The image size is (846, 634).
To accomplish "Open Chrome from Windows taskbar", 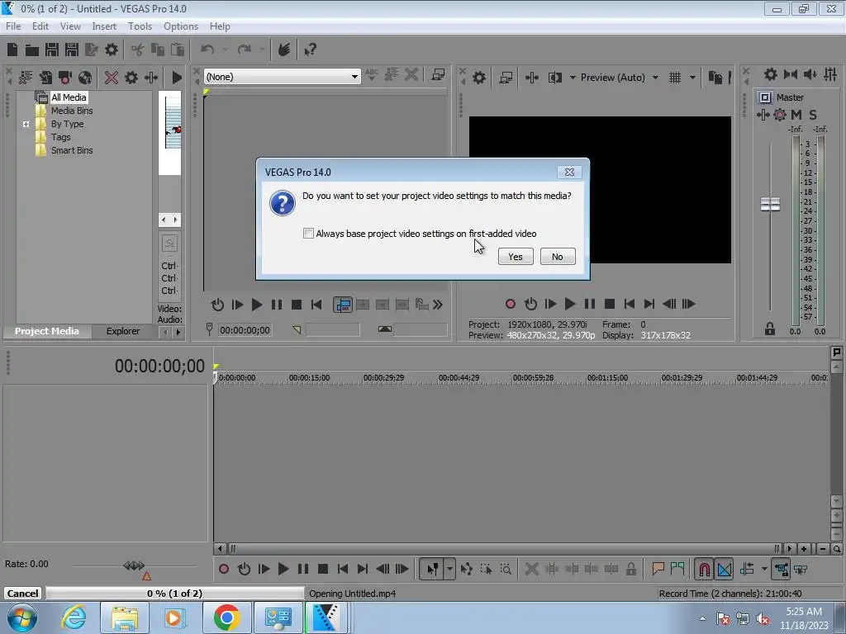I will coord(226,617).
